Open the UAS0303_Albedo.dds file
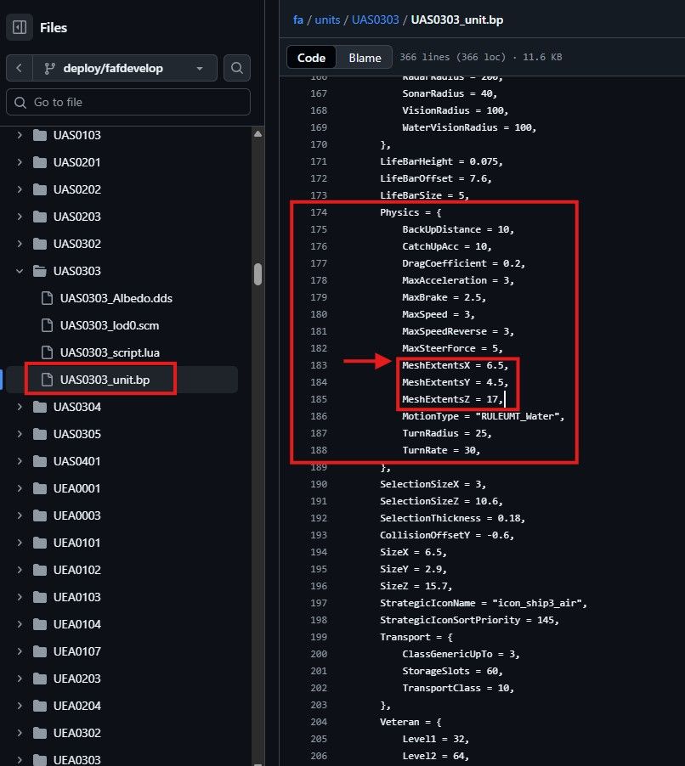The width and height of the screenshot is (685, 766). click(x=116, y=298)
